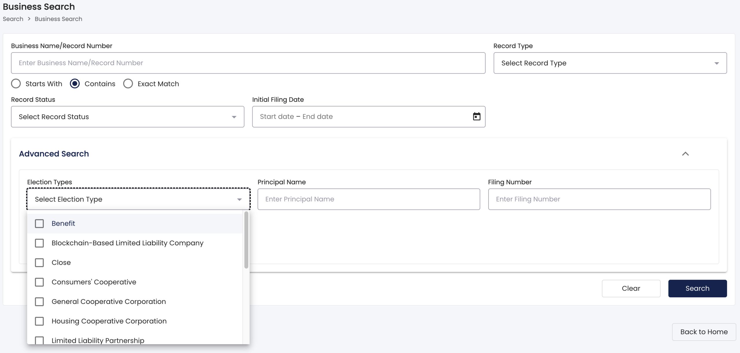Check General Cooperative Corporation option
740x353 pixels.
tap(39, 302)
